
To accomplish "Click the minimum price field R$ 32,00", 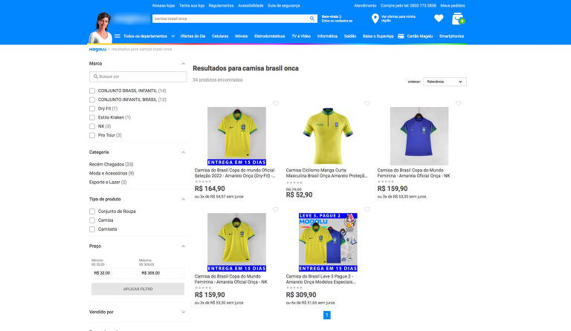I will pyautogui.click(x=113, y=273).
